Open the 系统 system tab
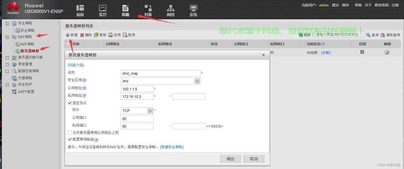404x169 pixels. coord(193,10)
